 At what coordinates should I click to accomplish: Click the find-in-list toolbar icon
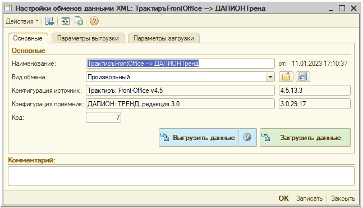click(50, 21)
